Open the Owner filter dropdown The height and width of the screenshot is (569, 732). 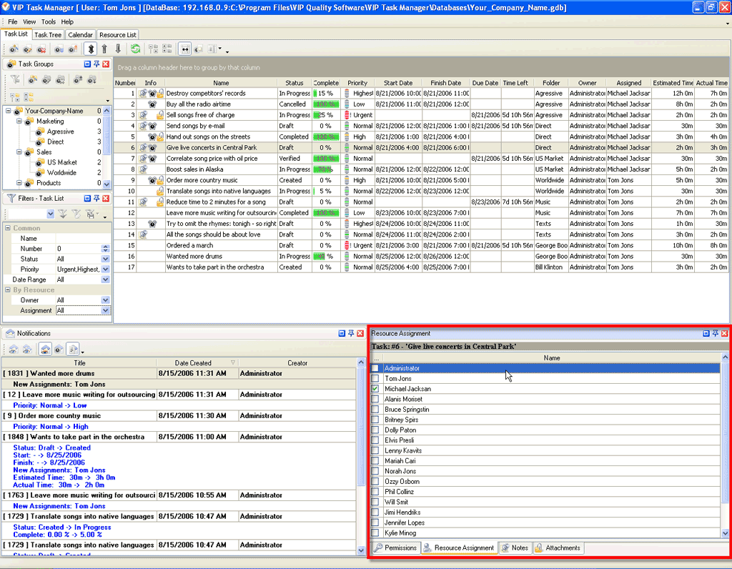pyautogui.click(x=105, y=300)
